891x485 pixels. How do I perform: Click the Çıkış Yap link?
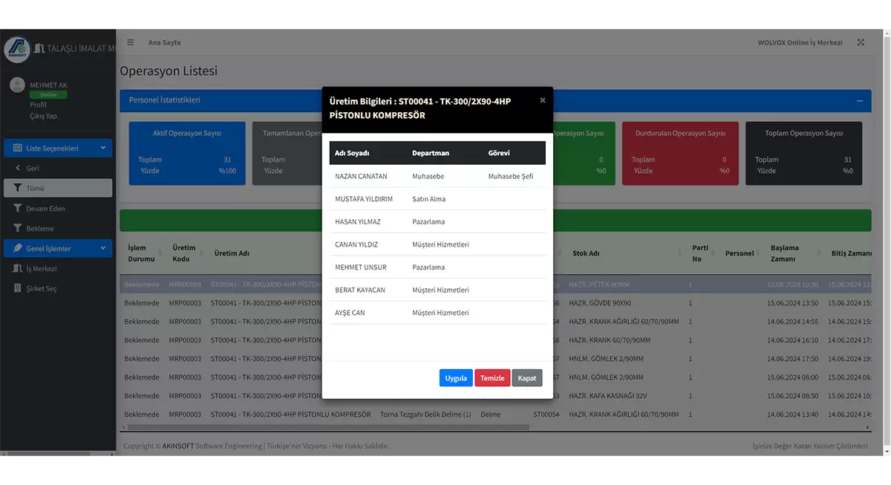coord(43,116)
